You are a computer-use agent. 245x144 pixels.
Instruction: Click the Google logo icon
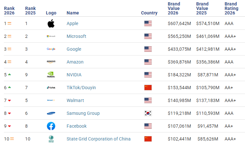point(51,49)
